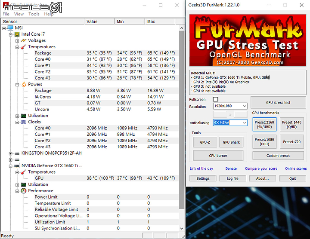Click the Min column header

pos(130,21)
